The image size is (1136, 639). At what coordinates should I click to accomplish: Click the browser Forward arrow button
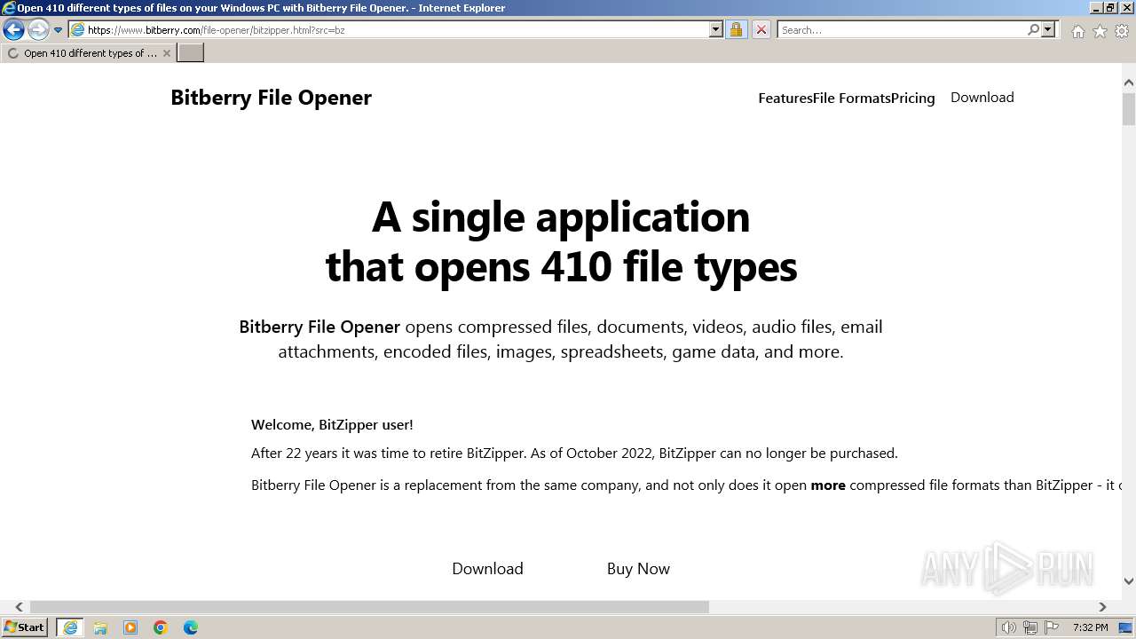(x=38, y=29)
